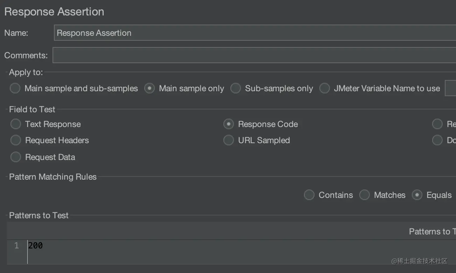Select the Main sample only radio
The height and width of the screenshot is (273, 456).
(150, 88)
